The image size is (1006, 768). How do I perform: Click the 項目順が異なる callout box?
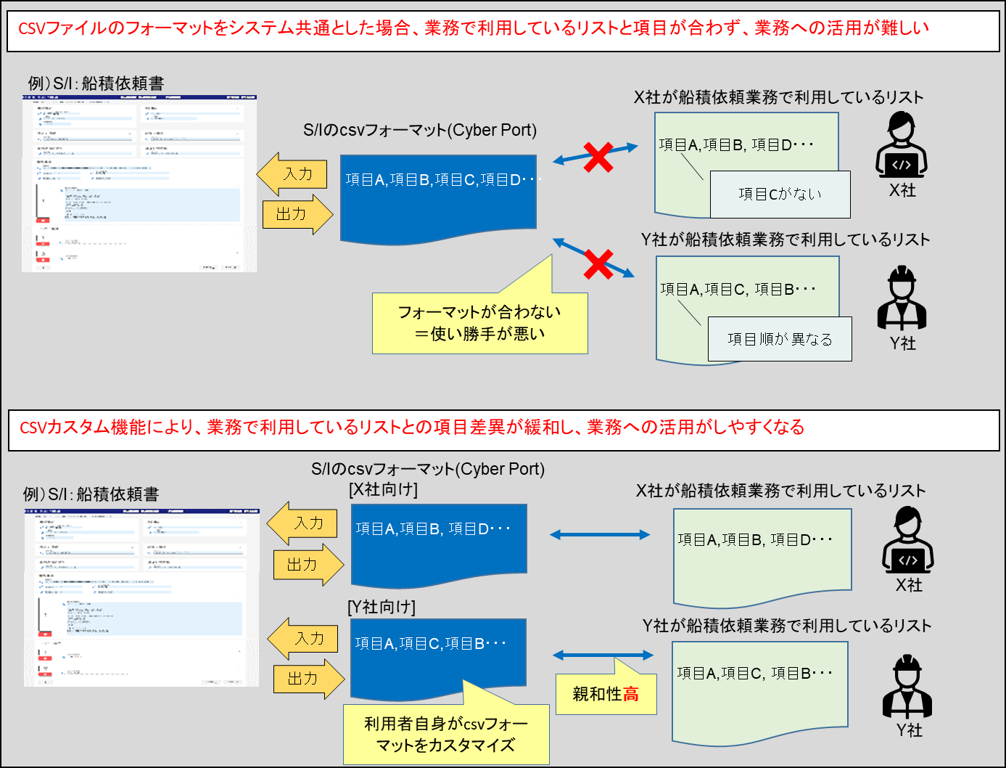pos(780,339)
